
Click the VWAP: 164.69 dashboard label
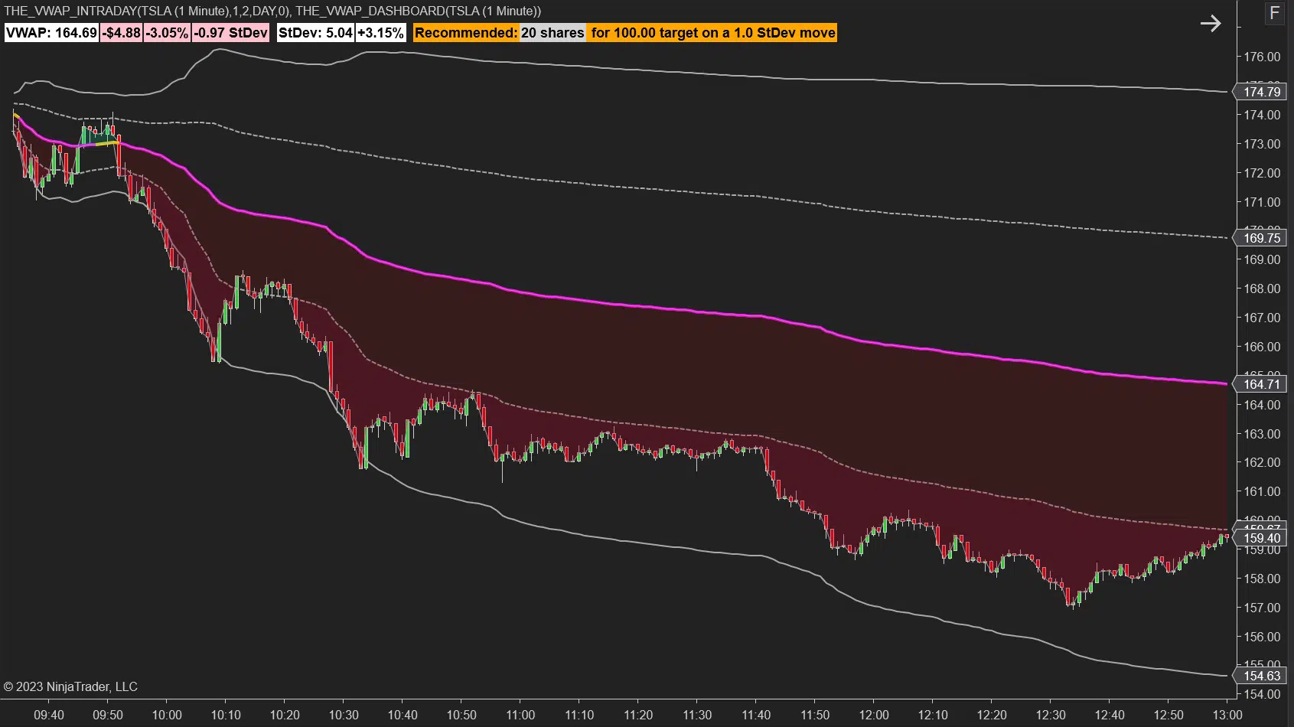point(51,33)
